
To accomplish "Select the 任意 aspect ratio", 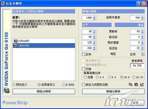I will (85, 77).
